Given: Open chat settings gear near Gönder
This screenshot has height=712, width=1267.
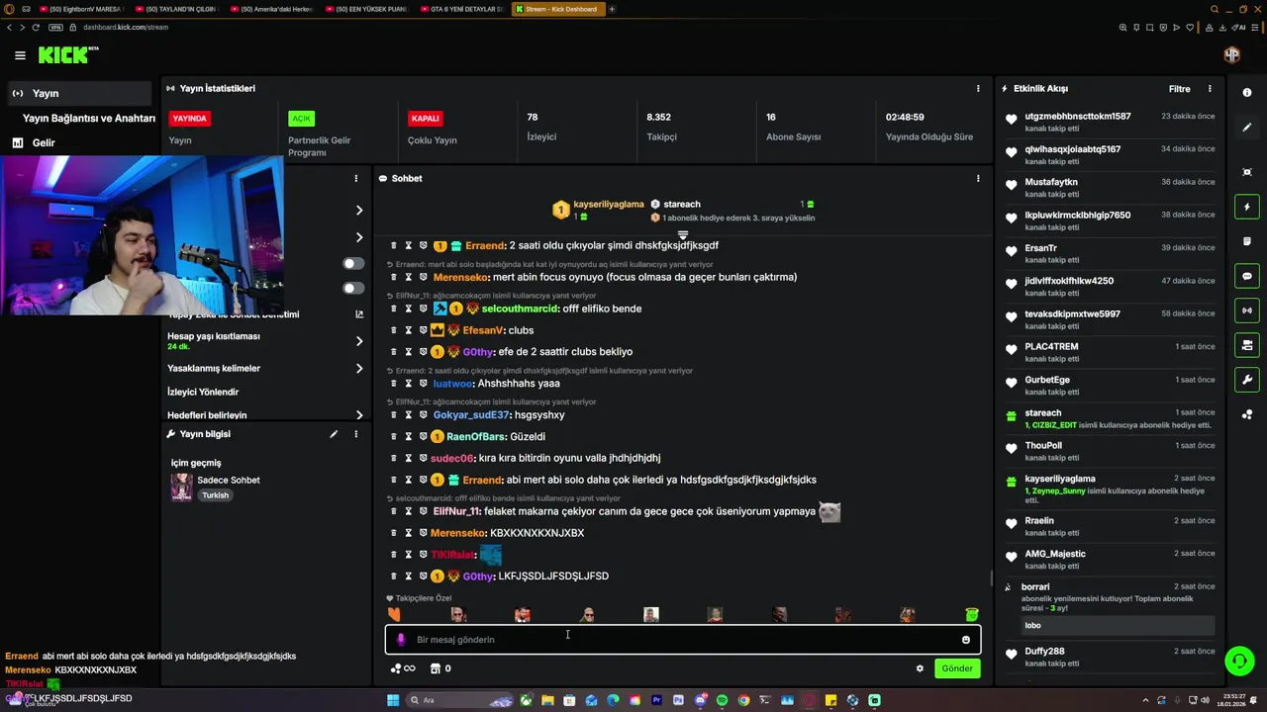Looking at the screenshot, I should 920,668.
